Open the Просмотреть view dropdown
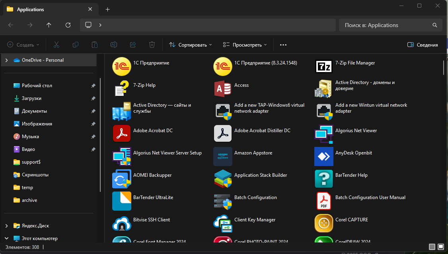 point(245,45)
